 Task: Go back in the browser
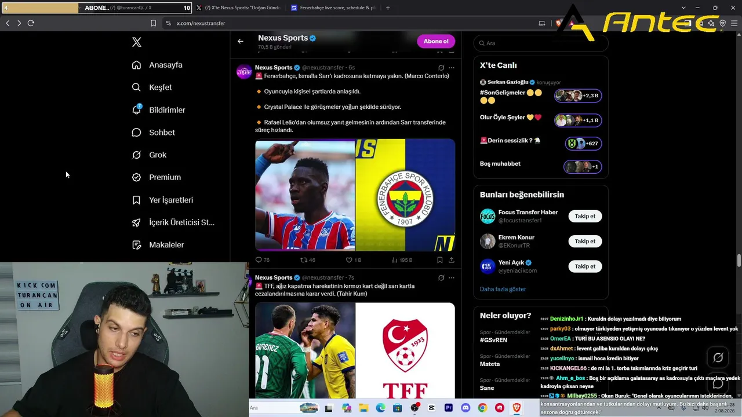[8, 23]
